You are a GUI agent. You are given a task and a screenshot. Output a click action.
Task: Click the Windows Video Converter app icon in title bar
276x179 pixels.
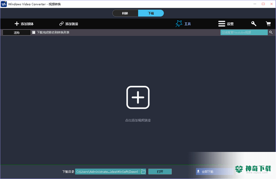(x=4, y=4)
